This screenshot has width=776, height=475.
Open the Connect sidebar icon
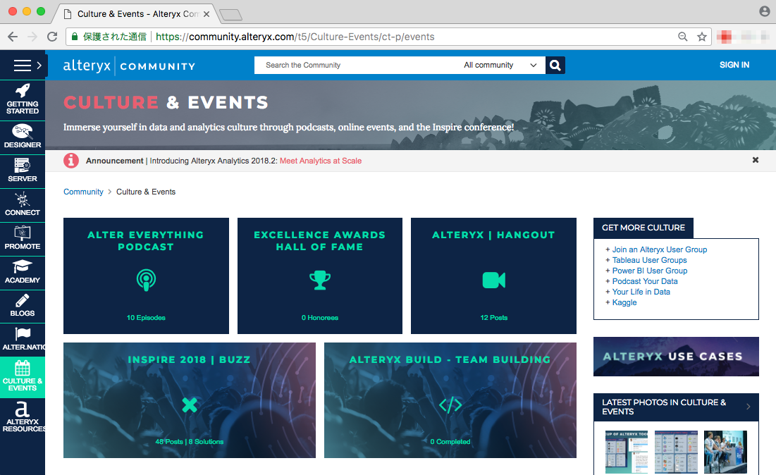coord(23,199)
